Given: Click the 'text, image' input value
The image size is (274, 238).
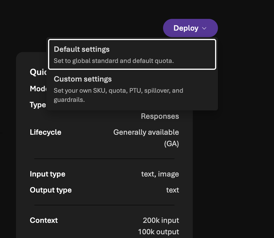Looking at the screenshot, I should click(160, 174).
